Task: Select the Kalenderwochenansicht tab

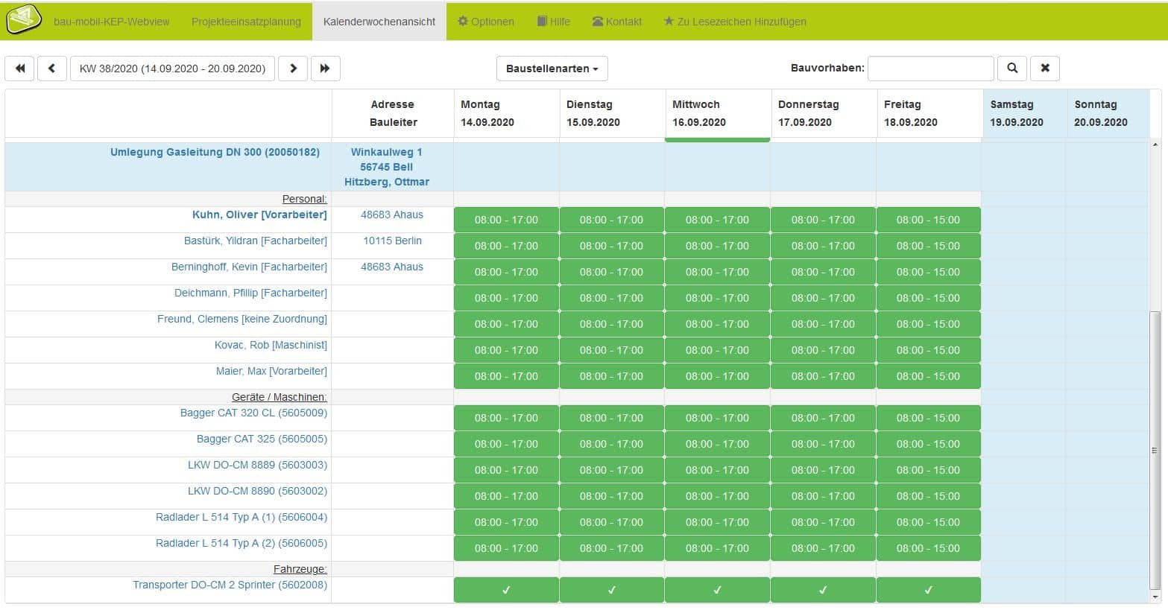Action: 379,22
